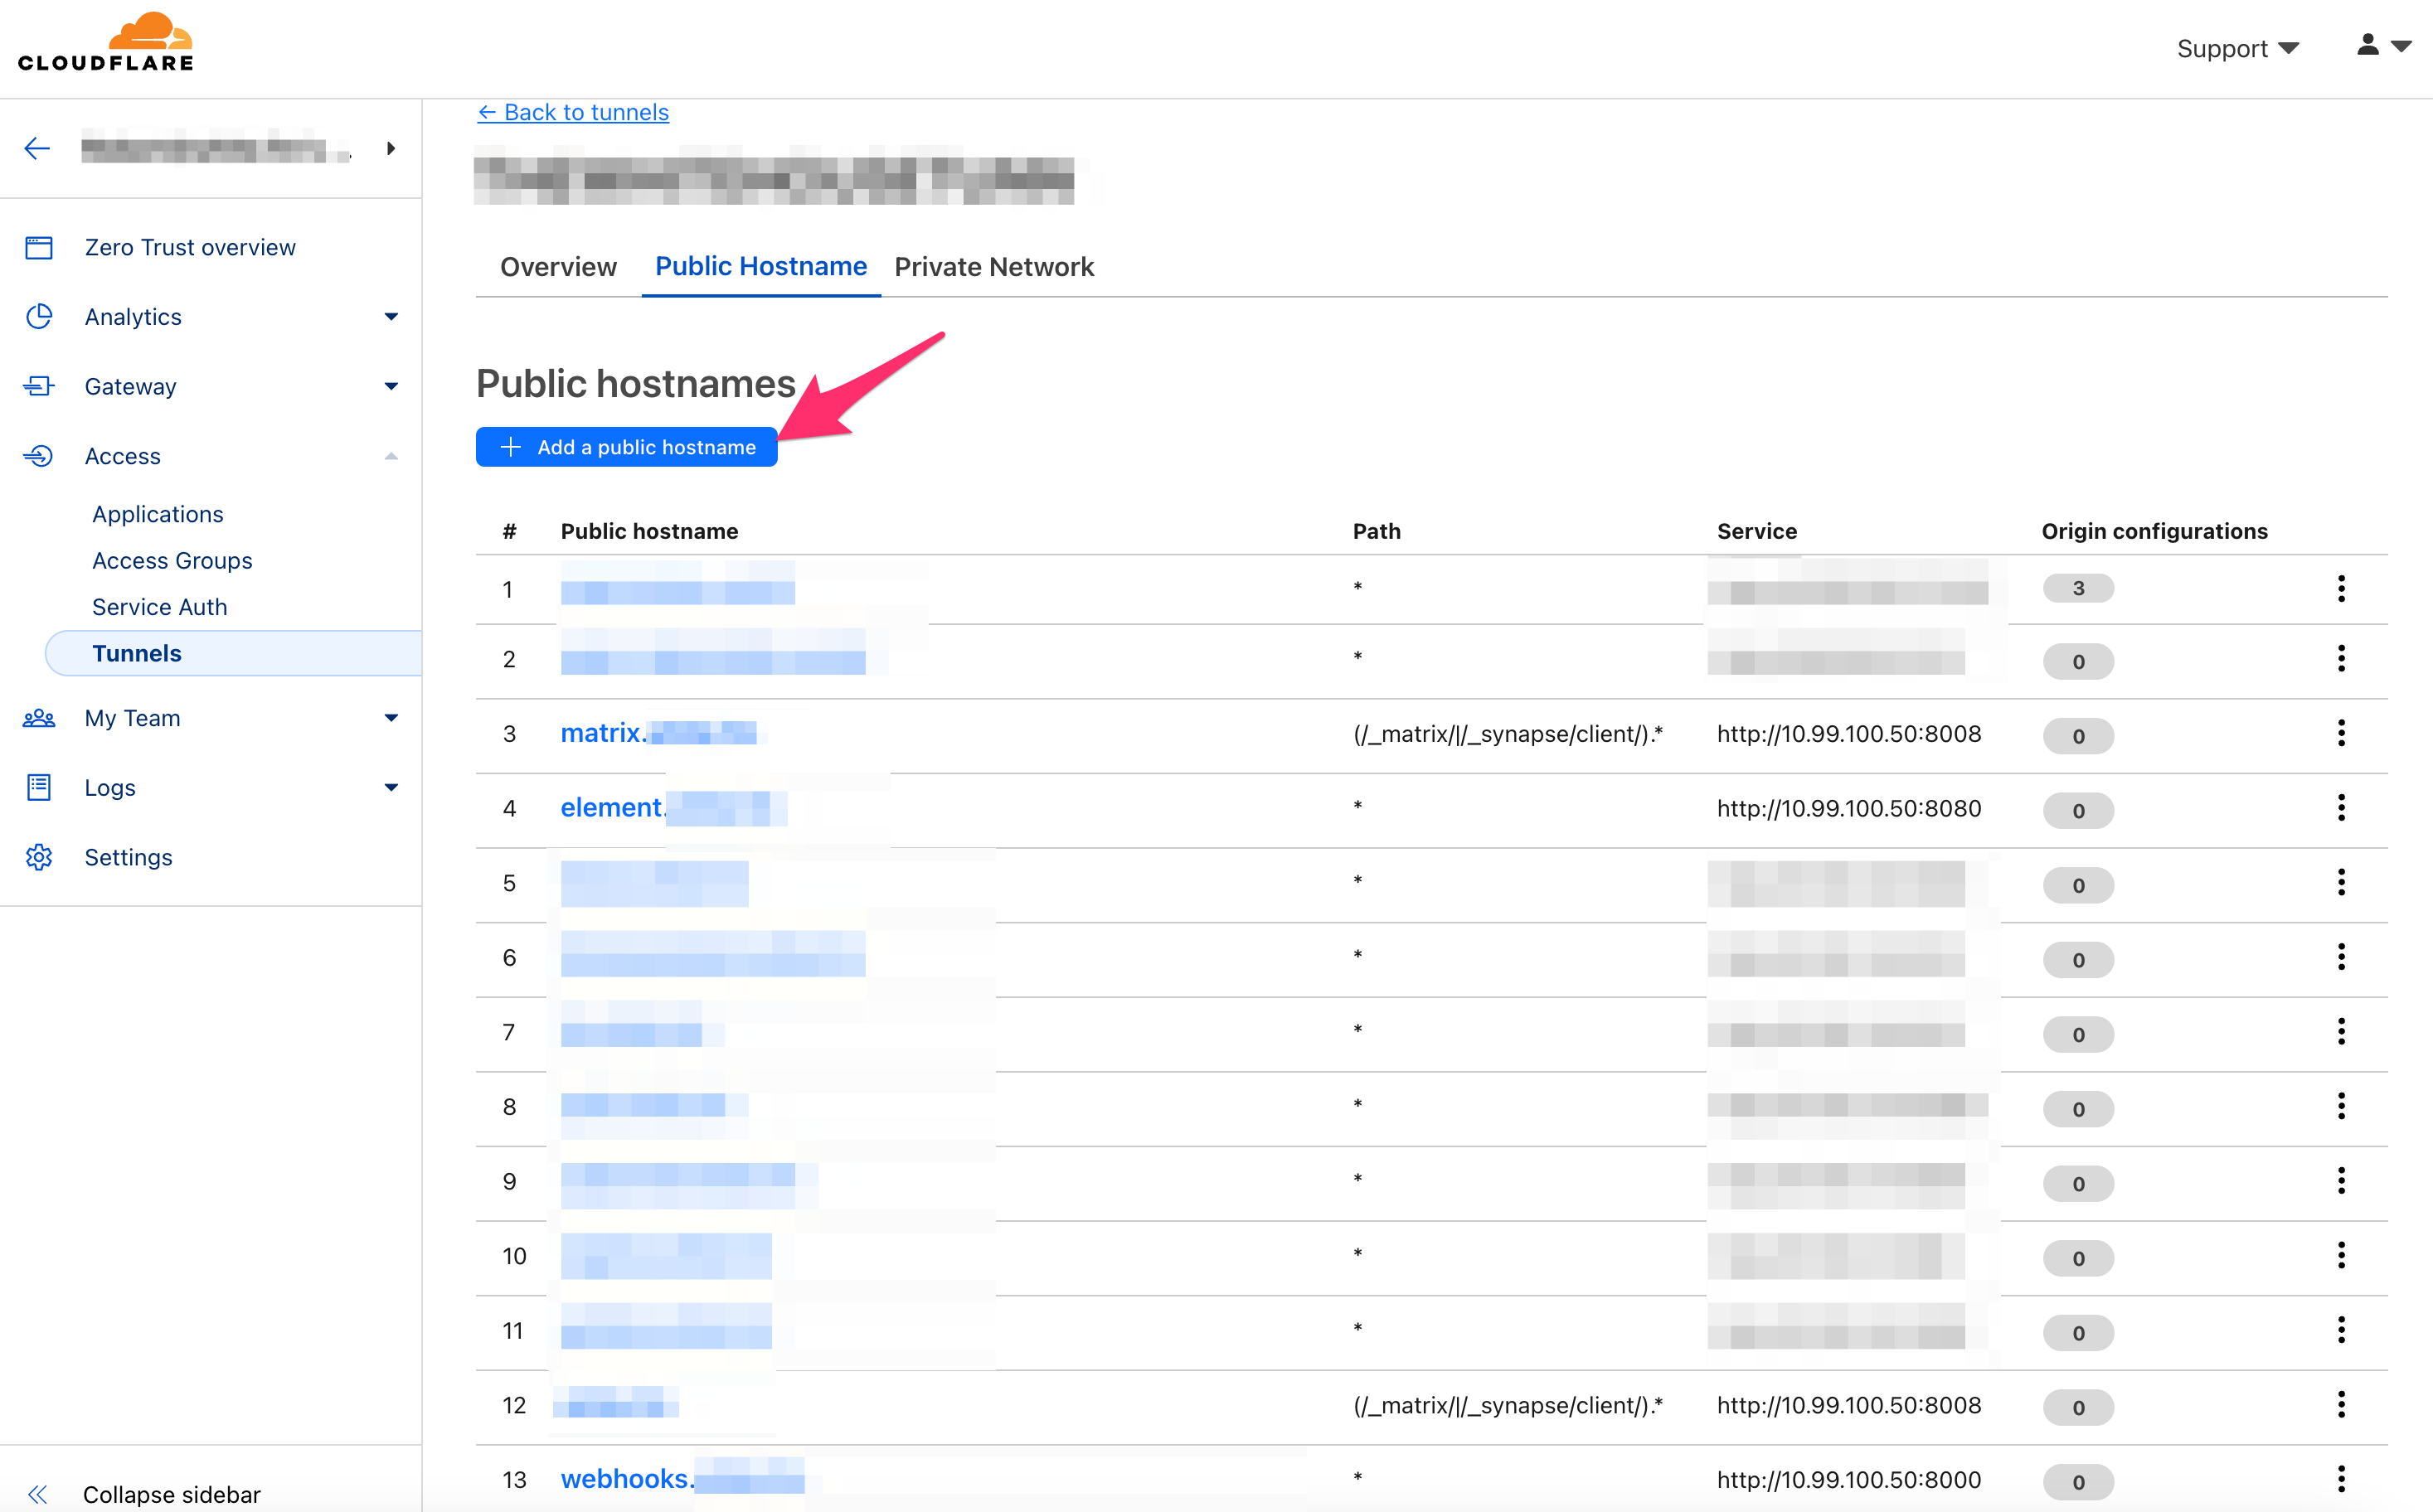Switch to the Private Network tab
Image resolution: width=2433 pixels, height=1512 pixels.
click(x=993, y=267)
